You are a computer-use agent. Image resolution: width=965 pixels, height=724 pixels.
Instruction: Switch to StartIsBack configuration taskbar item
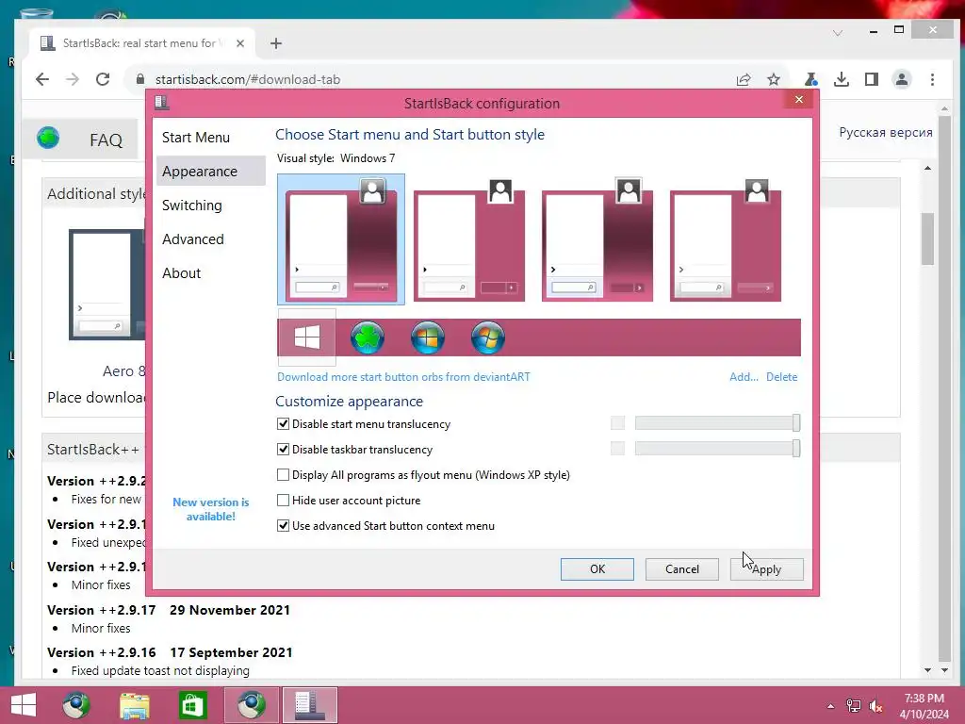point(309,705)
